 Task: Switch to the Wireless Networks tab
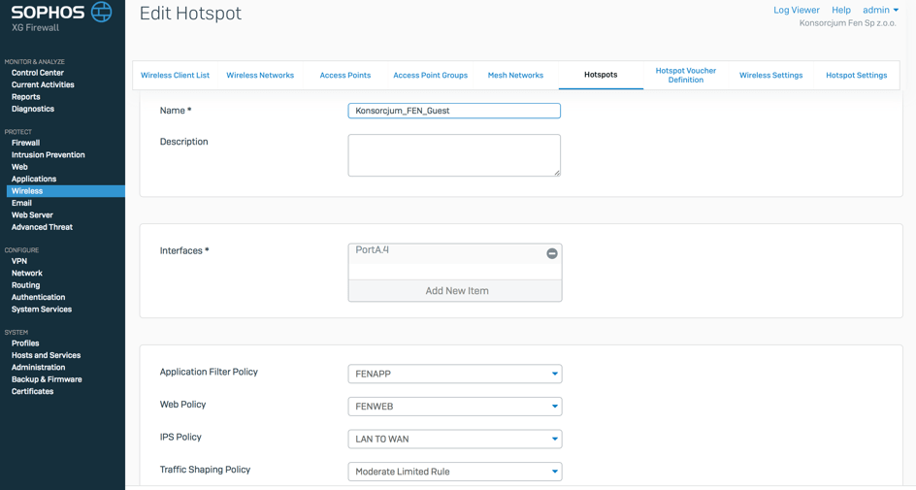click(260, 76)
